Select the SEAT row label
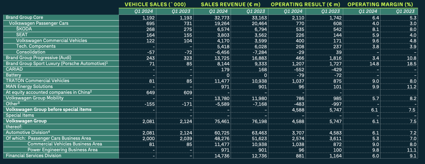This screenshot has width=425, height=164. (23, 35)
